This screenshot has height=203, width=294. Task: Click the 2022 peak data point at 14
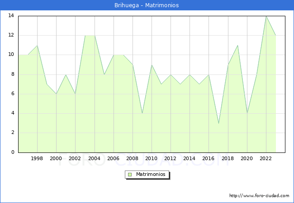pyautogui.click(x=266, y=16)
